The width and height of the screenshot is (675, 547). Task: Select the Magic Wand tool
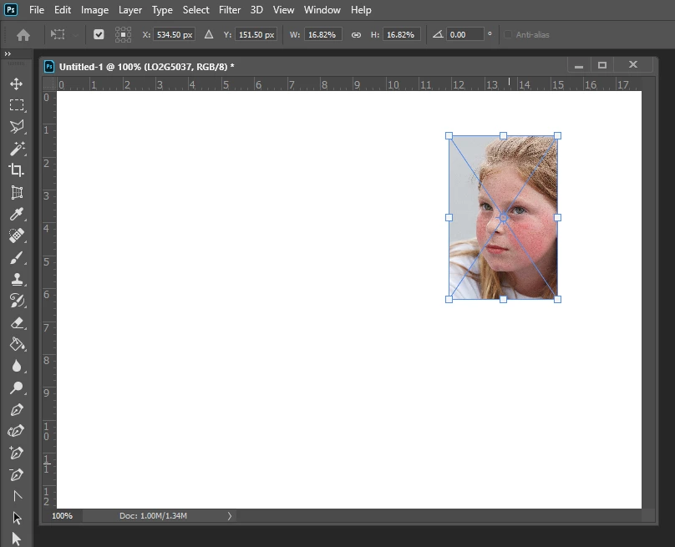pos(17,149)
